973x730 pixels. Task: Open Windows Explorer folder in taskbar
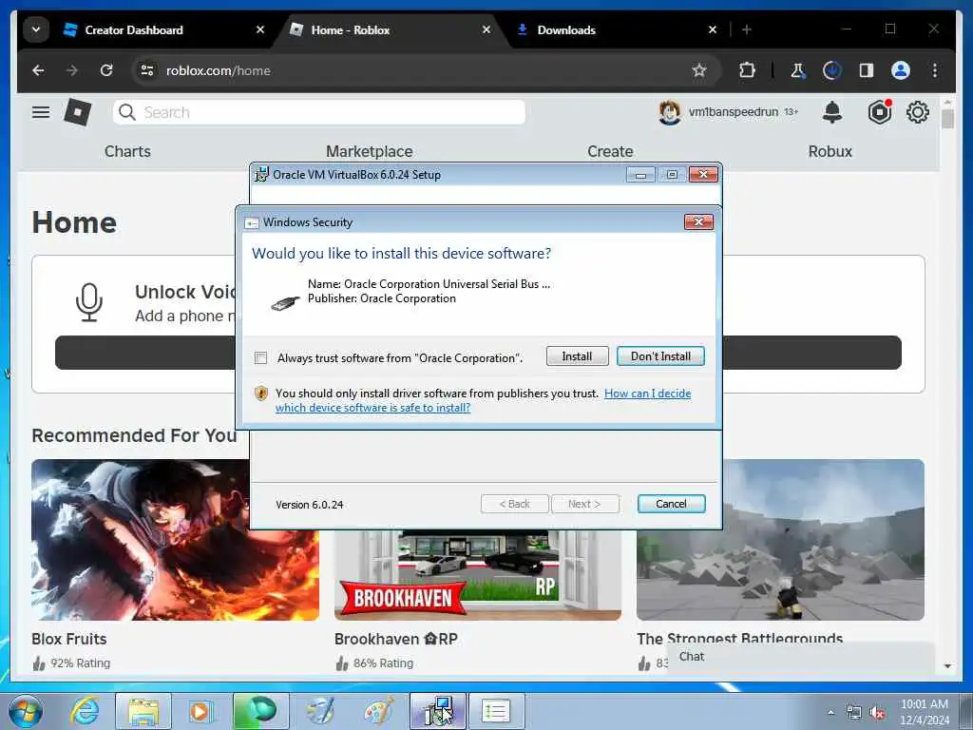click(143, 711)
